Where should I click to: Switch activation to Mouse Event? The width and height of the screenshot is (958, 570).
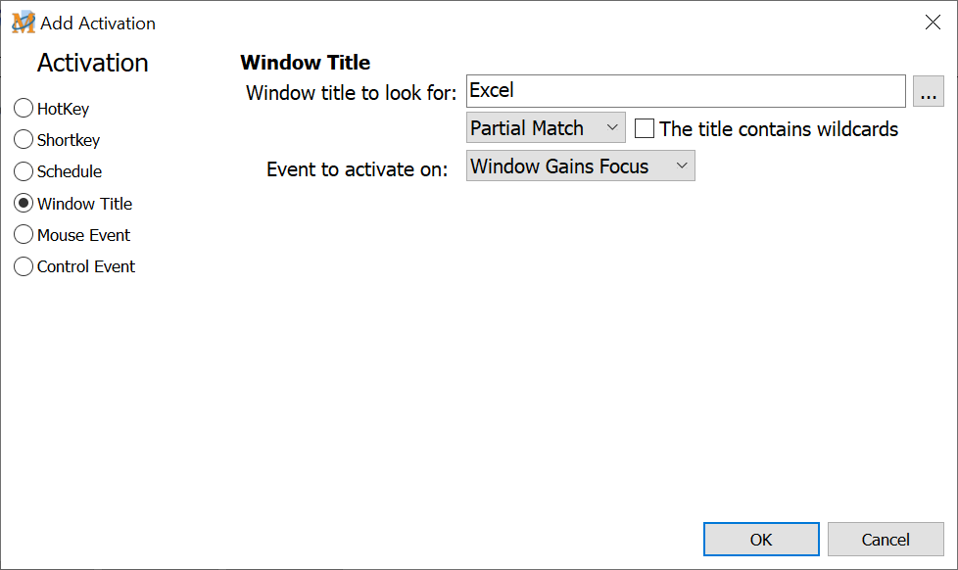24,235
